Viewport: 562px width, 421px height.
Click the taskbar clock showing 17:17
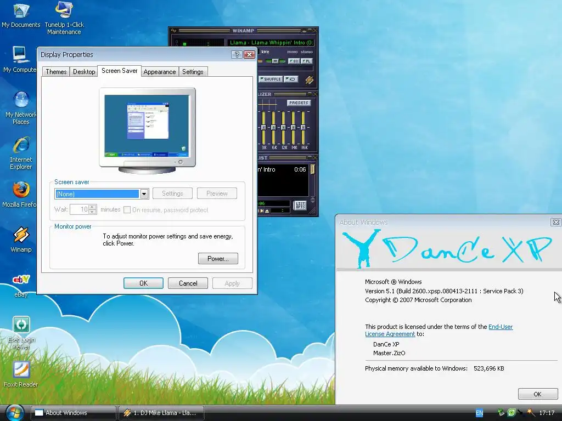[547, 413]
